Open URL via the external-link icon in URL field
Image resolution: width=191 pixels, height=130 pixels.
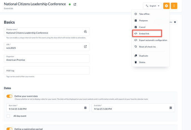(86, 47)
